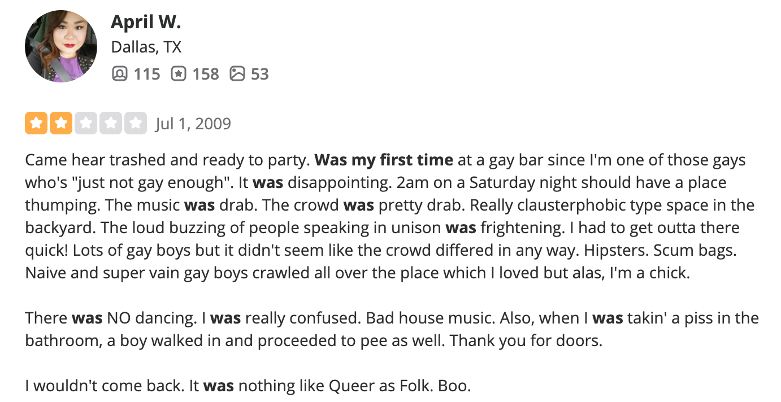Click the bold 'Was my first time' phrase
Viewport: 781px width, 402px height.
click(x=384, y=160)
